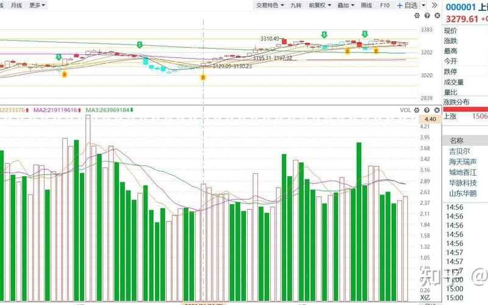Click leftmost green S sell marker
The height and width of the screenshot is (305, 488).
(59, 57)
